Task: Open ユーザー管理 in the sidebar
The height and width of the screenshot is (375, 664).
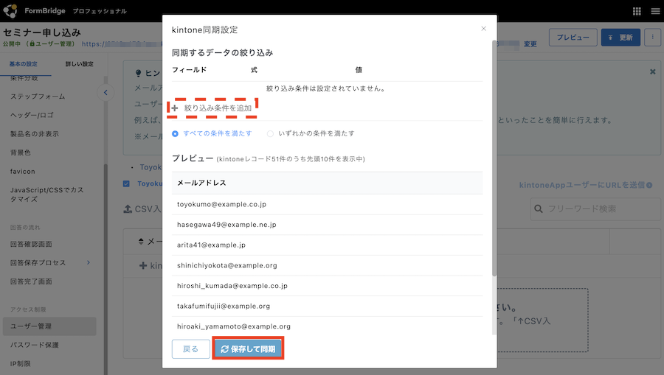Action: pos(31,326)
